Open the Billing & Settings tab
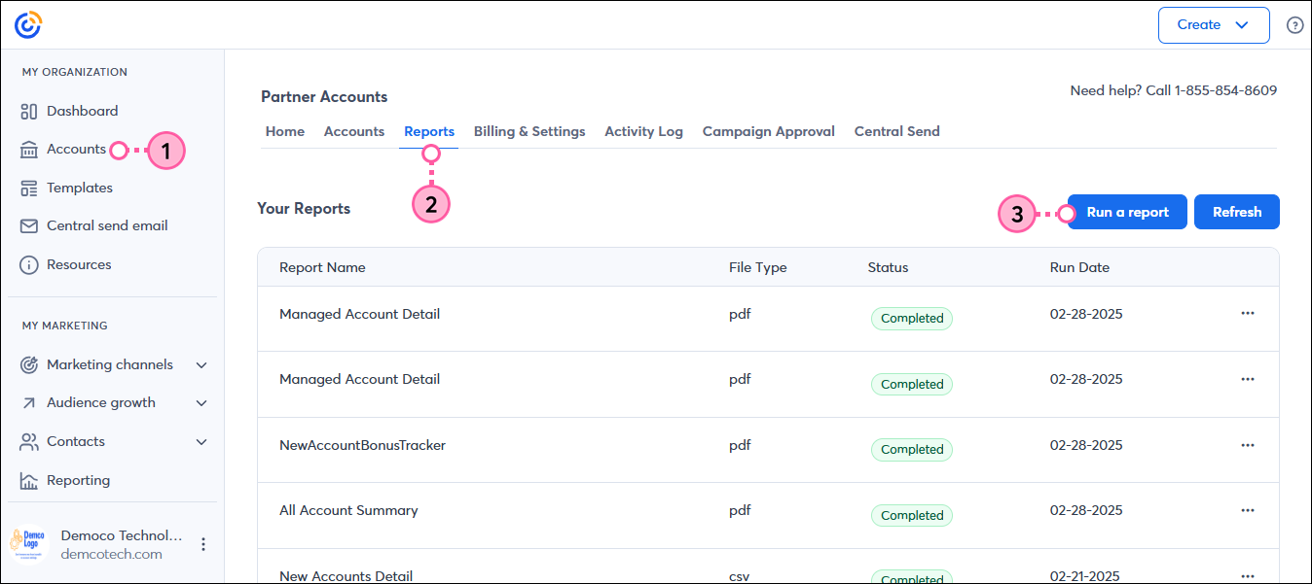 click(529, 131)
